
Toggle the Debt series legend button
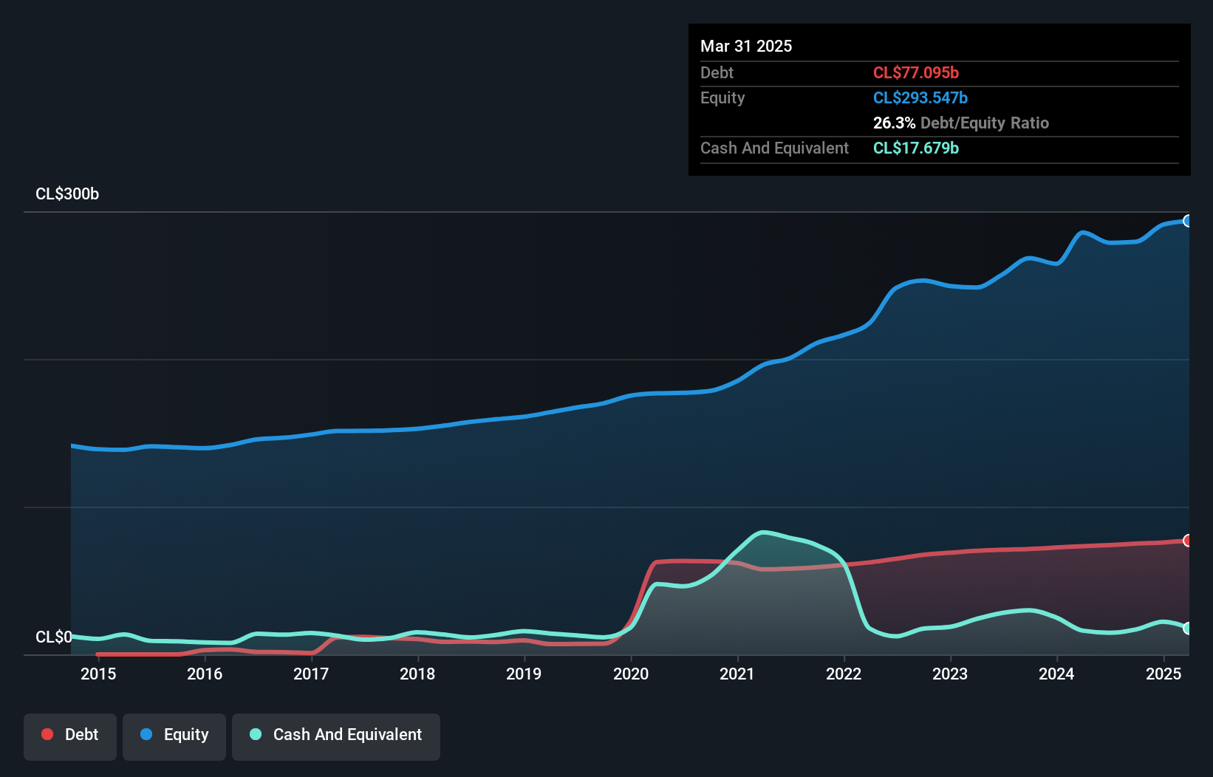70,736
